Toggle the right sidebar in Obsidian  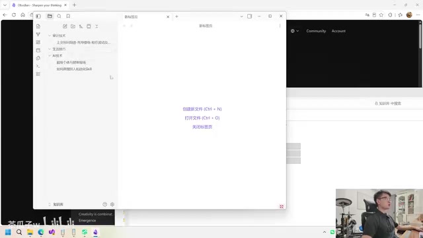(x=250, y=17)
